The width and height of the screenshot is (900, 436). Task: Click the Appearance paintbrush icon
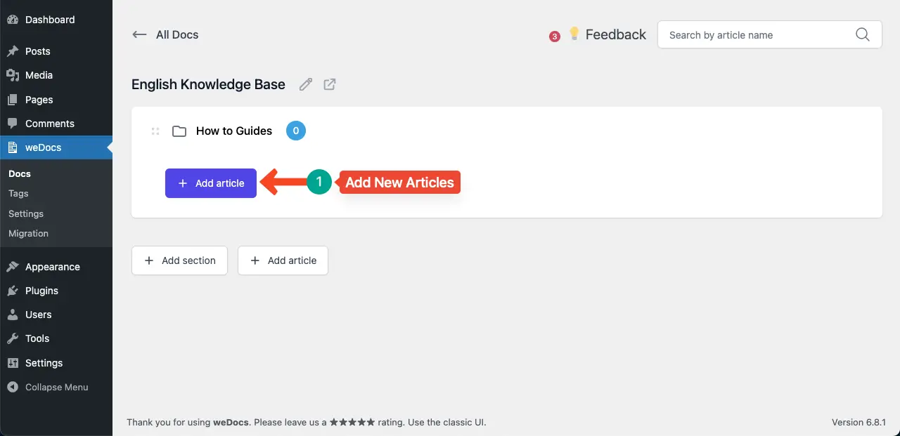[x=13, y=267]
